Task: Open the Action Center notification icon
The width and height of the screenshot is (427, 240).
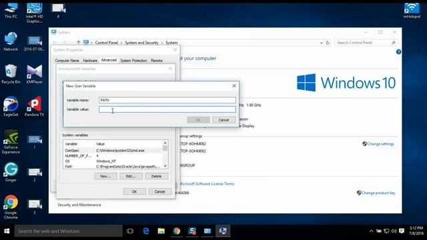Action: 402,231
